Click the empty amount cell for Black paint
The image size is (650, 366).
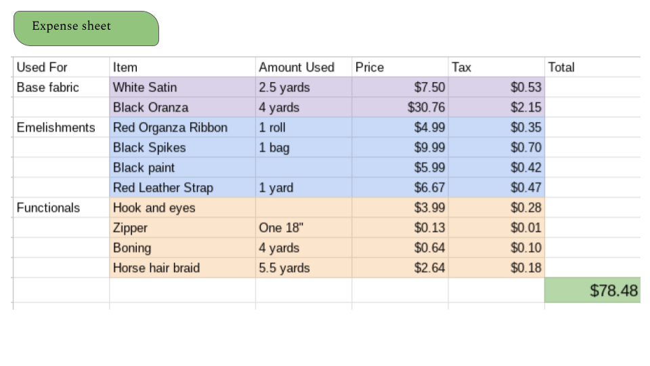click(303, 167)
